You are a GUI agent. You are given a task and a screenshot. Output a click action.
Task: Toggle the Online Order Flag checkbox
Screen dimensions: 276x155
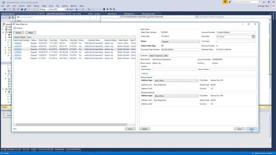click(162, 46)
